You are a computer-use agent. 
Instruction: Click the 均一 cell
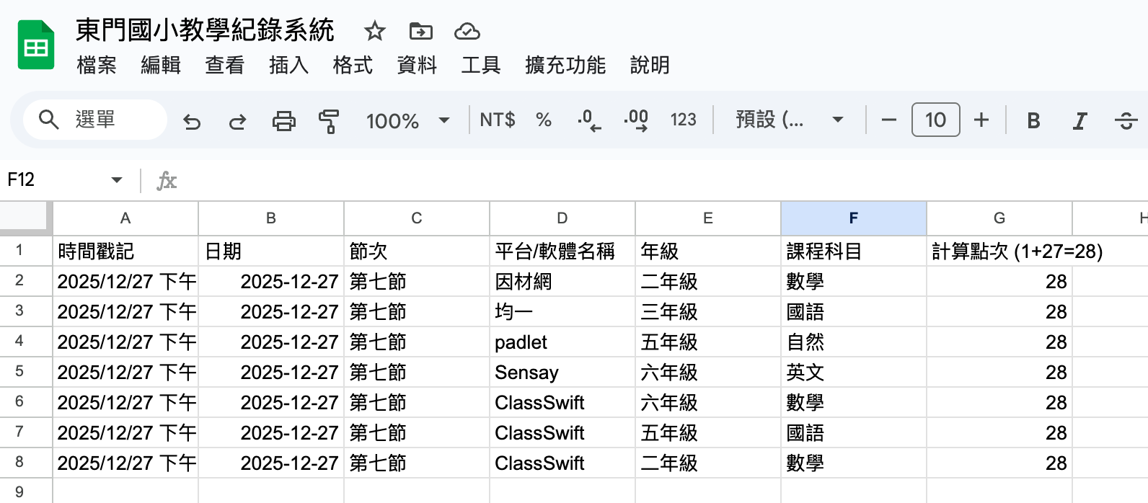coord(562,312)
